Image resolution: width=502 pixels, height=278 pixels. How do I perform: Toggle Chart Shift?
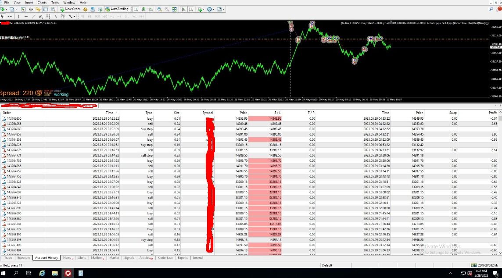pyautogui.click(x=191, y=9)
